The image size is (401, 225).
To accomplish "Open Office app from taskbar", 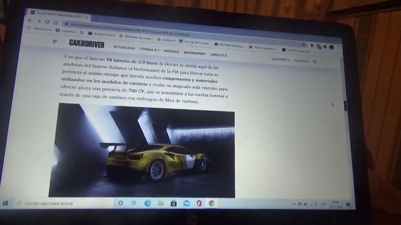I will point(199,204).
